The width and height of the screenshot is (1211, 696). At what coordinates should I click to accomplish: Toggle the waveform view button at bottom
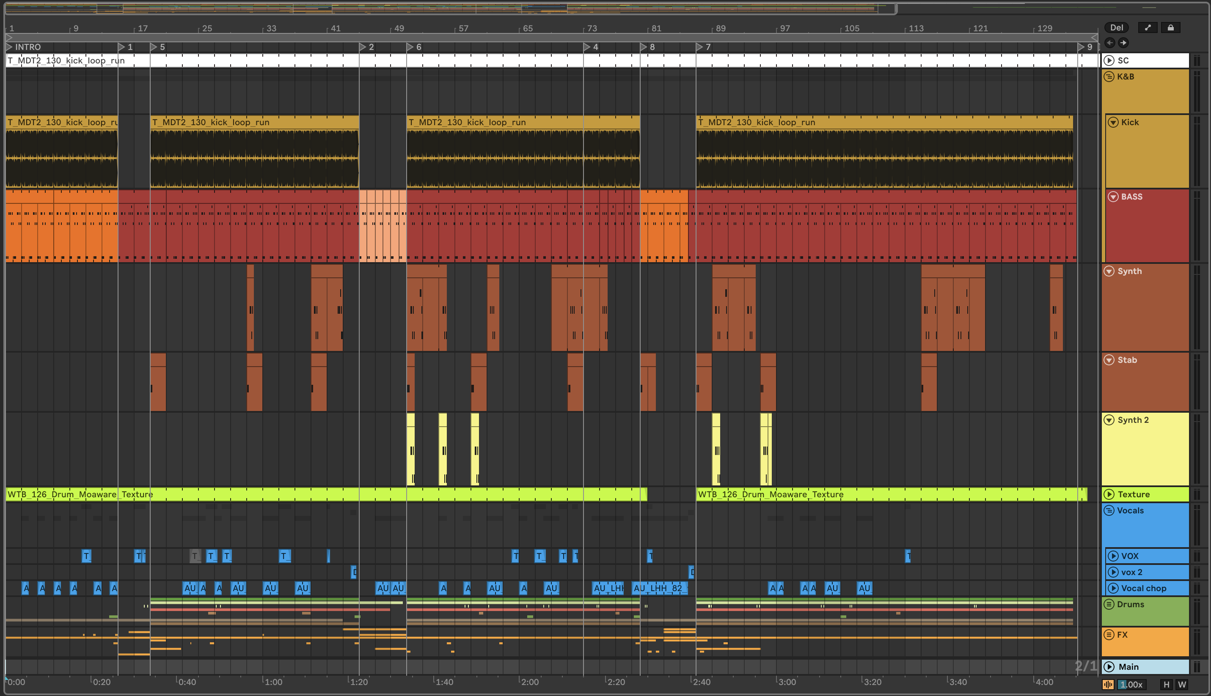coord(1108,685)
